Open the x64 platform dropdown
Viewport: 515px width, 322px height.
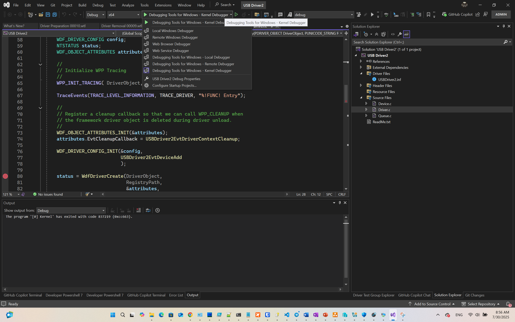tap(123, 15)
